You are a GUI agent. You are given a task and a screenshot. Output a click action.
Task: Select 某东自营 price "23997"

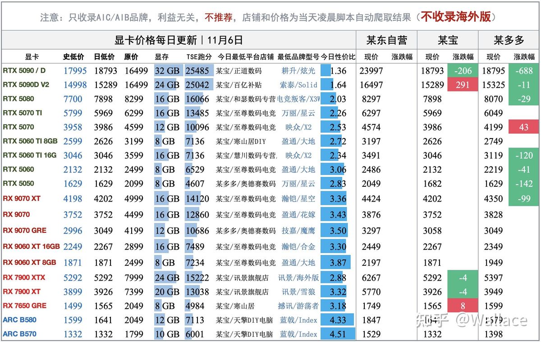click(x=371, y=71)
